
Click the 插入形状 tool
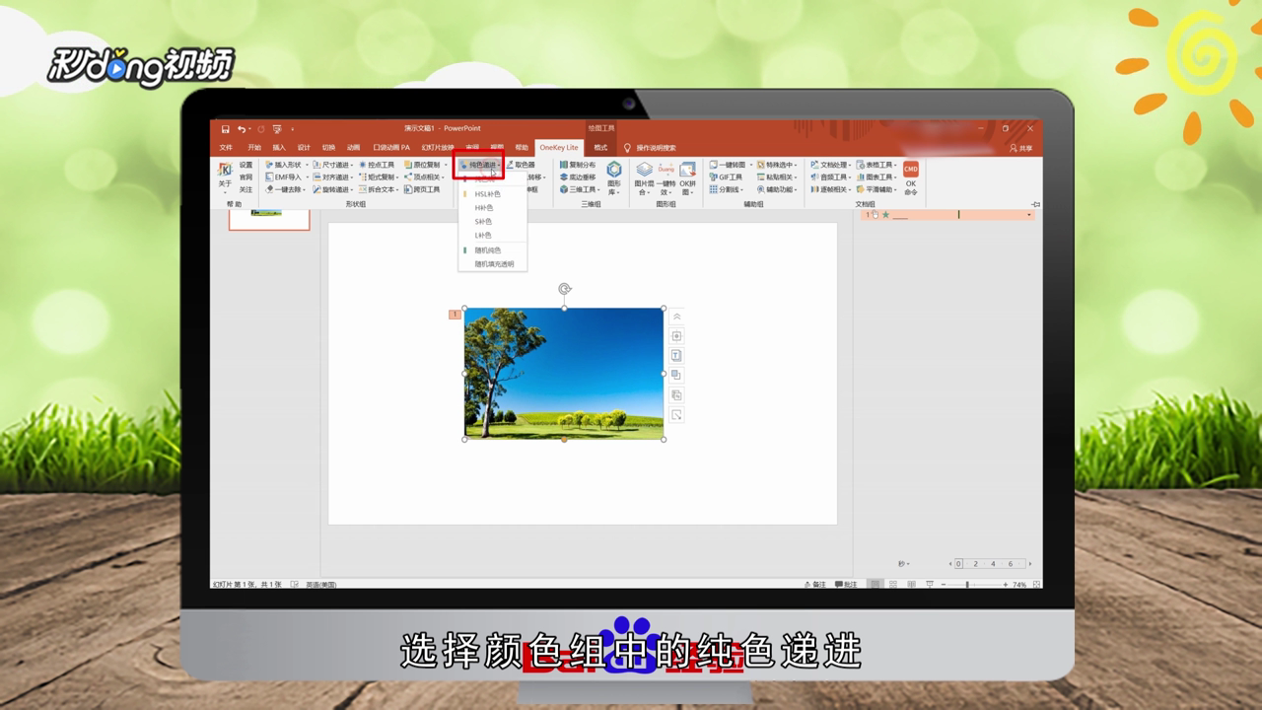pyautogui.click(x=286, y=165)
